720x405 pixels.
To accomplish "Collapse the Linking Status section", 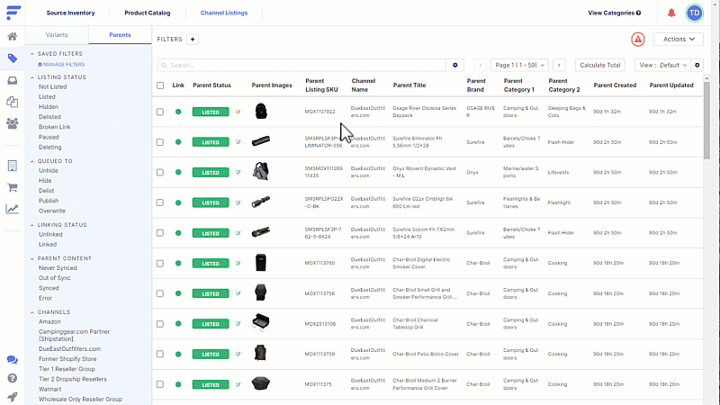I will coord(32,225).
